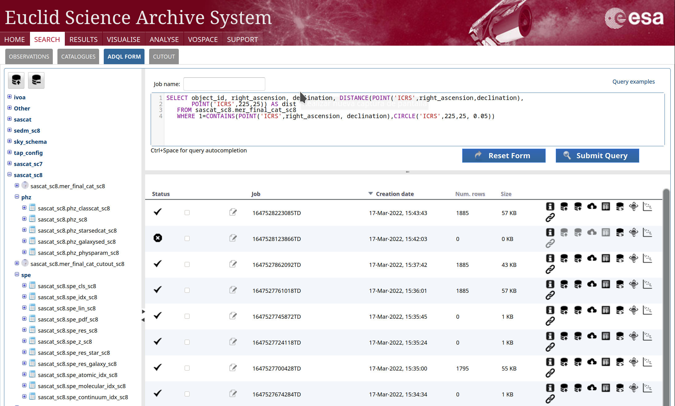675x406 pixels.
Task: Show query icon for failed job 1647528123866TD
Action: point(620,232)
